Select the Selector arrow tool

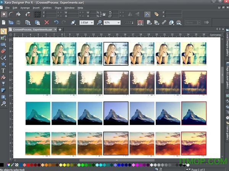3,31
